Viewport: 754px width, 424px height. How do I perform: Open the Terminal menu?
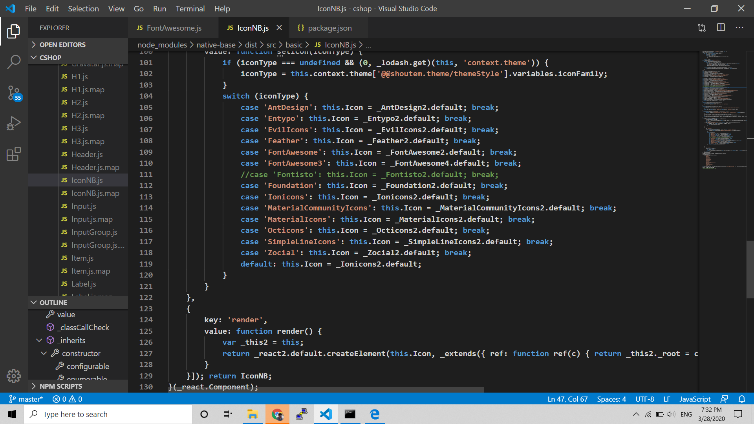pyautogui.click(x=190, y=8)
